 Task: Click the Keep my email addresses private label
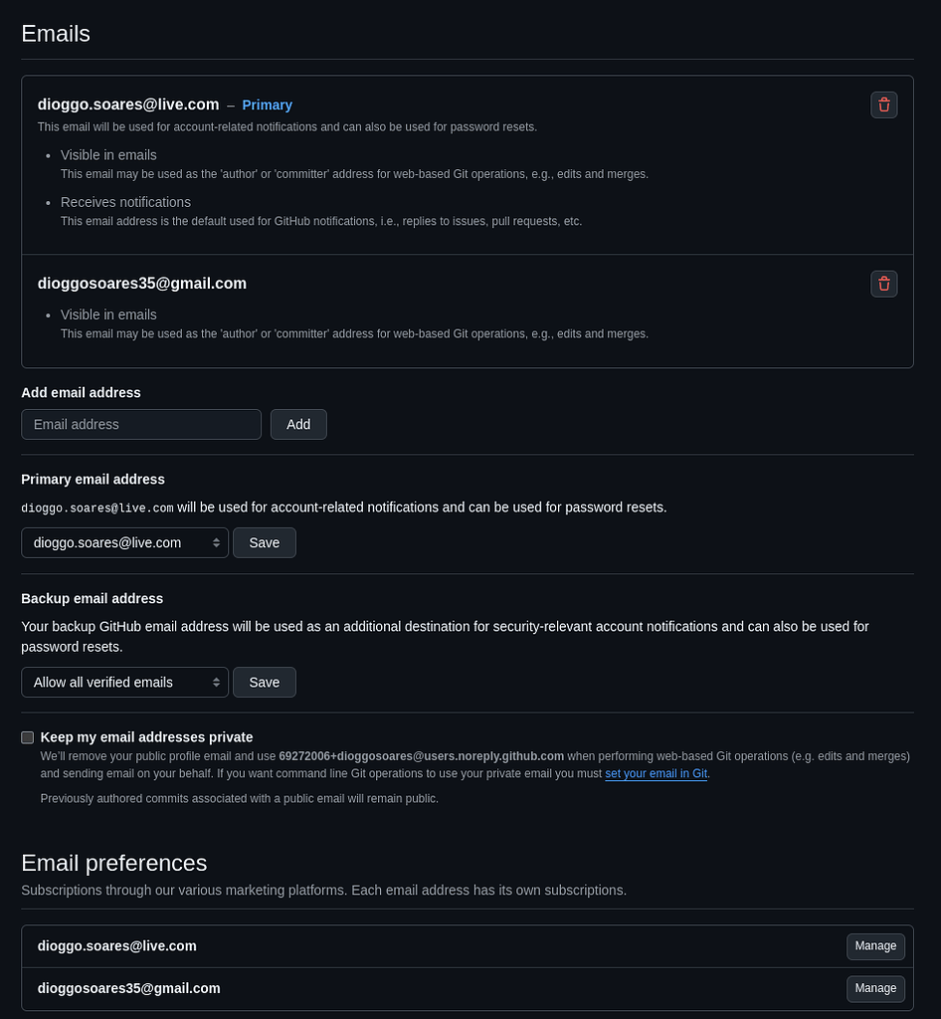click(x=146, y=737)
